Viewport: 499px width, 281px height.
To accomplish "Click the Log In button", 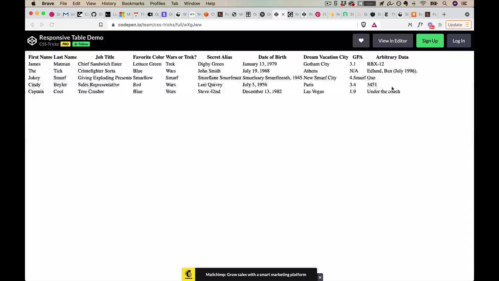I will tap(458, 41).
